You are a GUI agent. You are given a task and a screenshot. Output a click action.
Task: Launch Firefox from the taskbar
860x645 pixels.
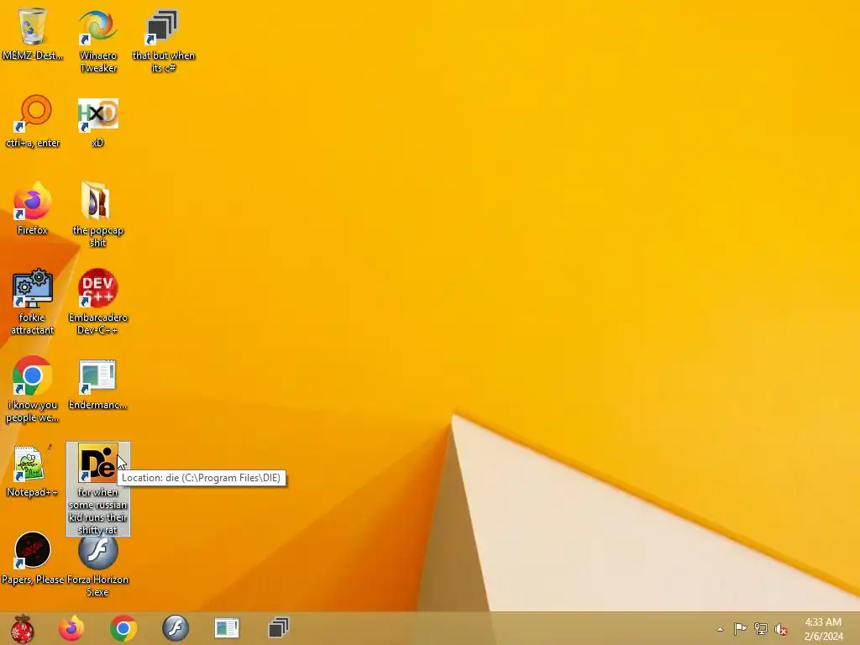pyautogui.click(x=71, y=628)
